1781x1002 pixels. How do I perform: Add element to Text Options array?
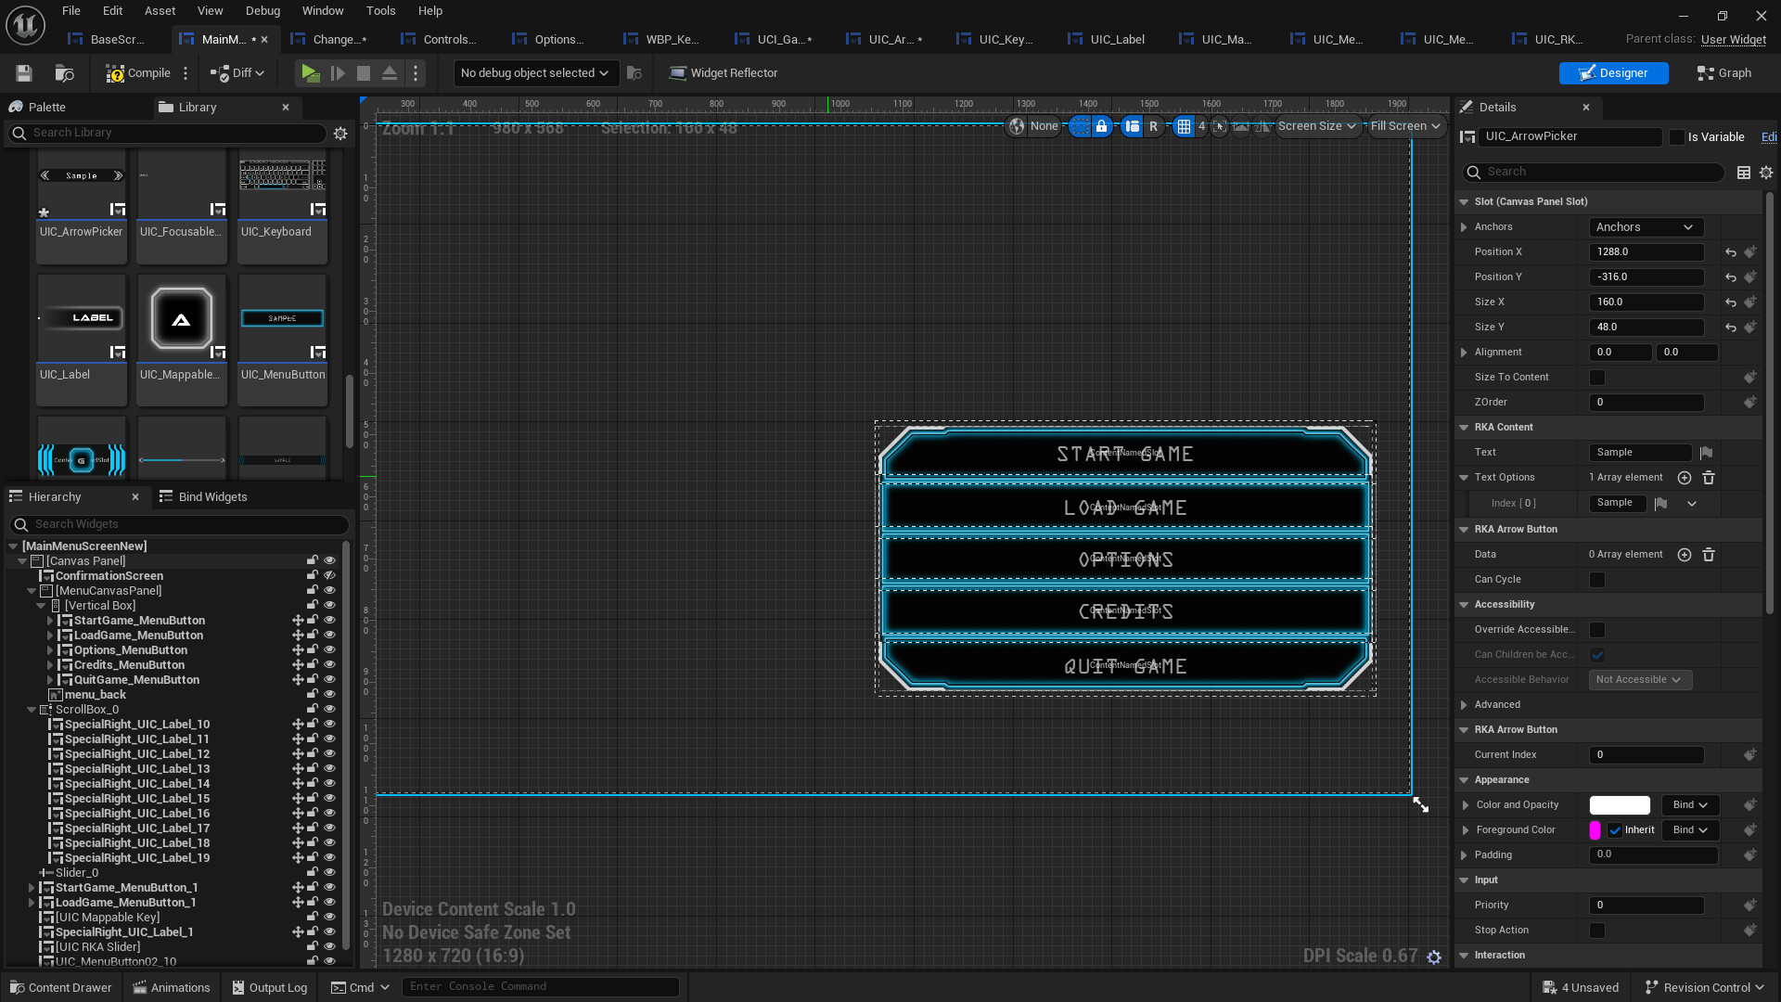tap(1685, 478)
